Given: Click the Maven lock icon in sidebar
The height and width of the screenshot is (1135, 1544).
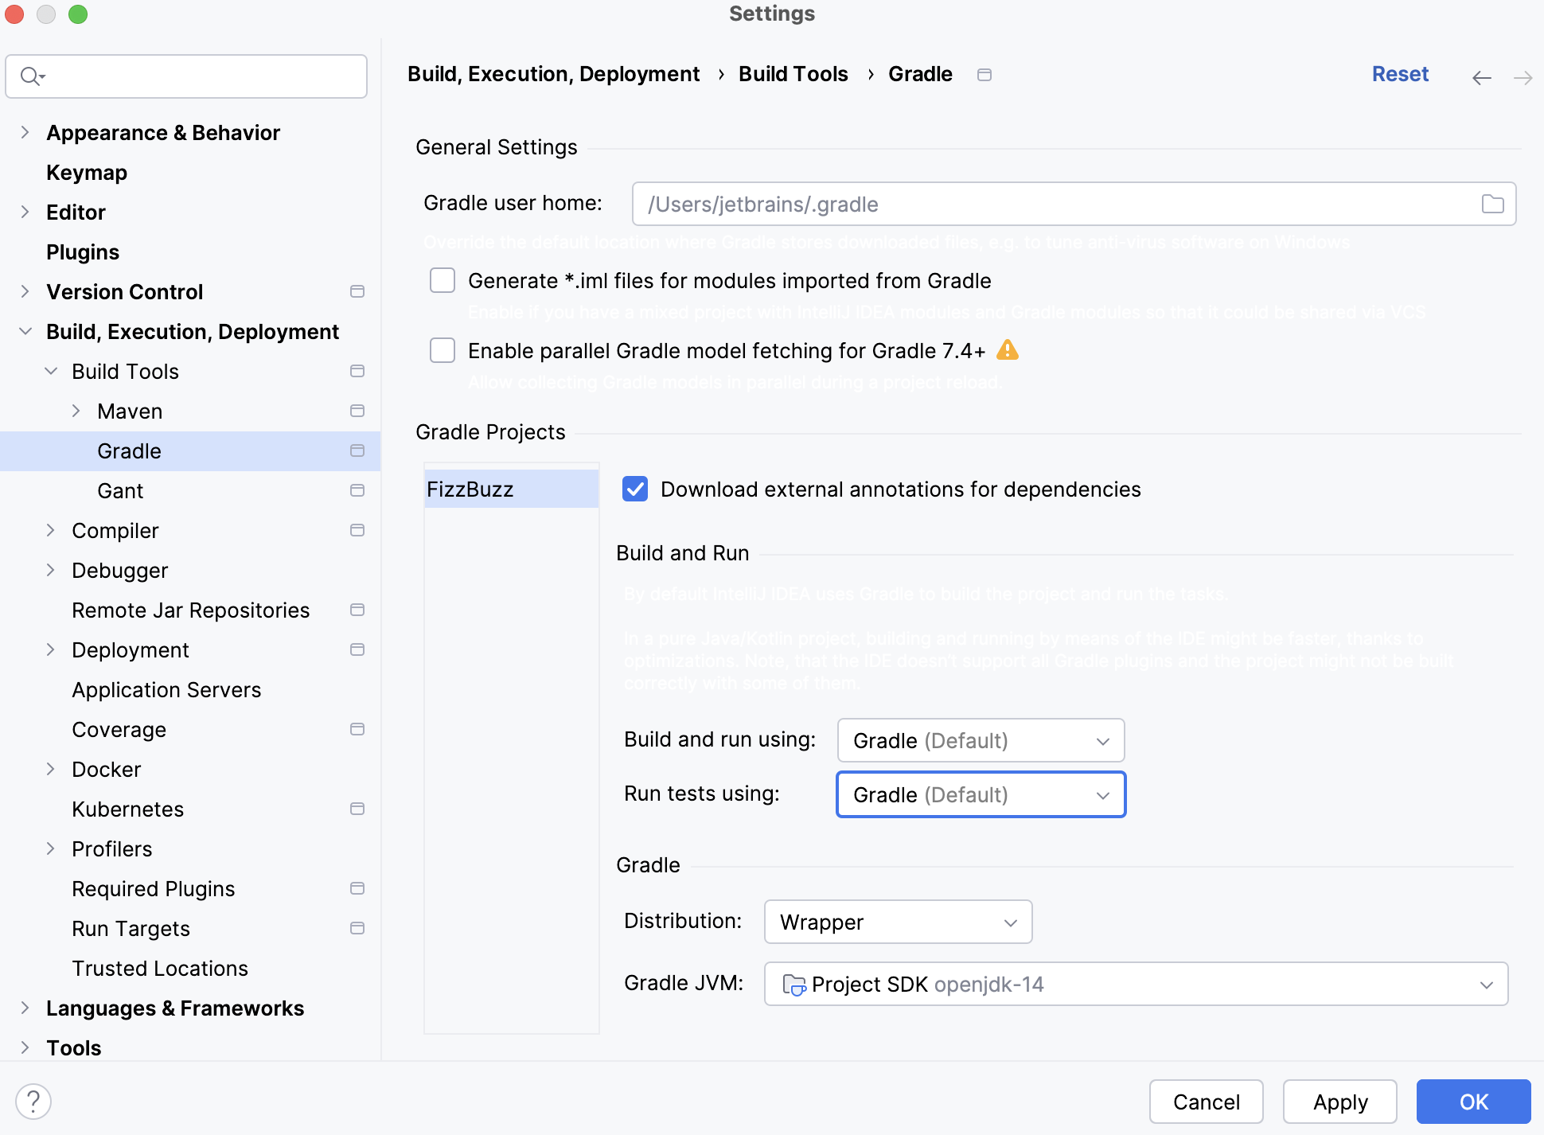Looking at the screenshot, I should [x=356, y=410].
